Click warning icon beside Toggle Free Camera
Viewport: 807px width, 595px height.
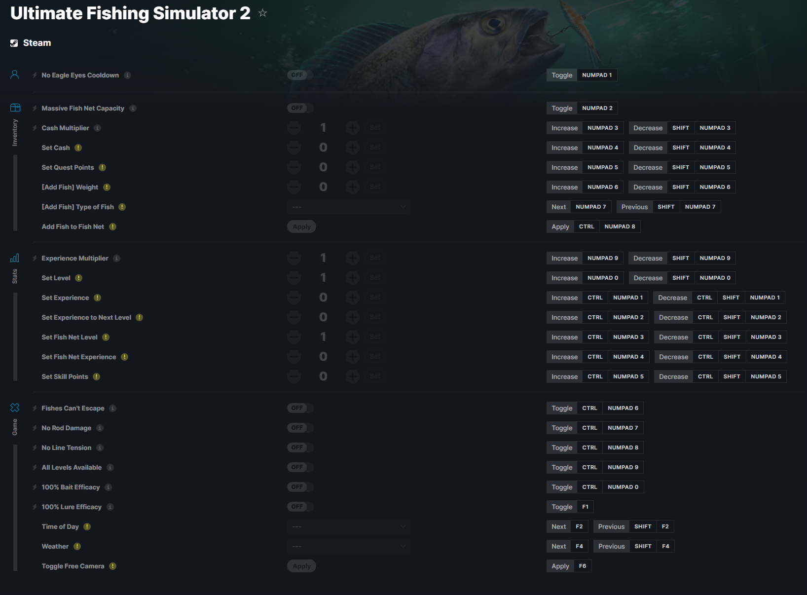pyautogui.click(x=112, y=566)
